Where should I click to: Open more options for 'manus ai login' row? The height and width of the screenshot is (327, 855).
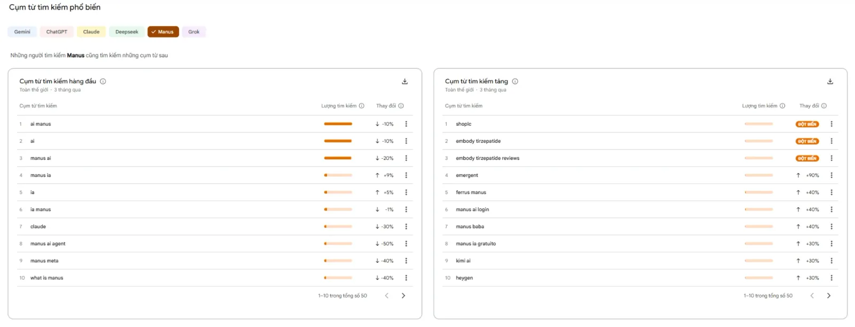coord(831,209)
